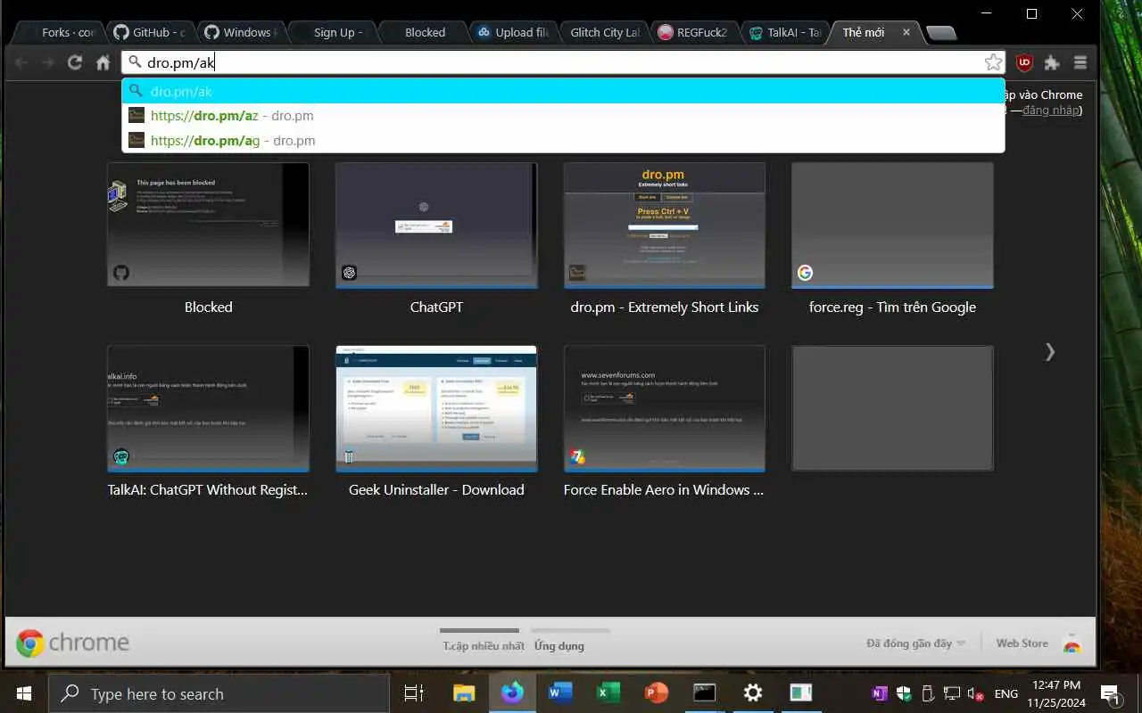This screenshot has height=713, width=1142.
Task: Click the new tab button
Action: pos(941,33)
